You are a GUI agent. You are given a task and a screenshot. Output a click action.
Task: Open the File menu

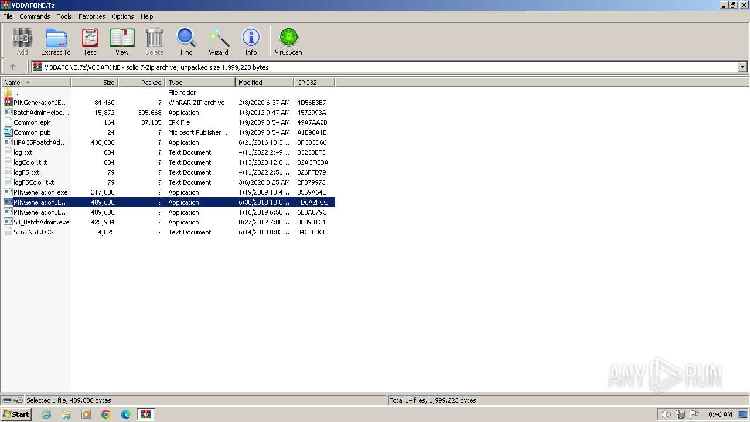pyautogui.click(x=8, y=16)
